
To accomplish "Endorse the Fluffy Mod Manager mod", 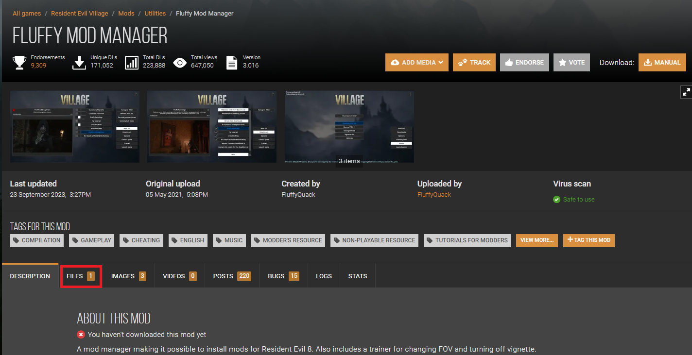I will click(524, 63).
